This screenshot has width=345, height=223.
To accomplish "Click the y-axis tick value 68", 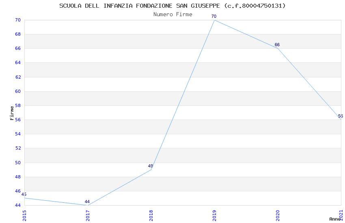I will 18,34.
